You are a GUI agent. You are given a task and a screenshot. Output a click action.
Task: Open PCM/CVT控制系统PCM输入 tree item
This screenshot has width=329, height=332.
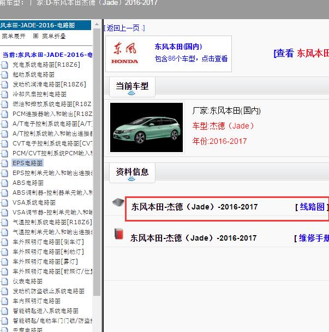pos(52,154)
